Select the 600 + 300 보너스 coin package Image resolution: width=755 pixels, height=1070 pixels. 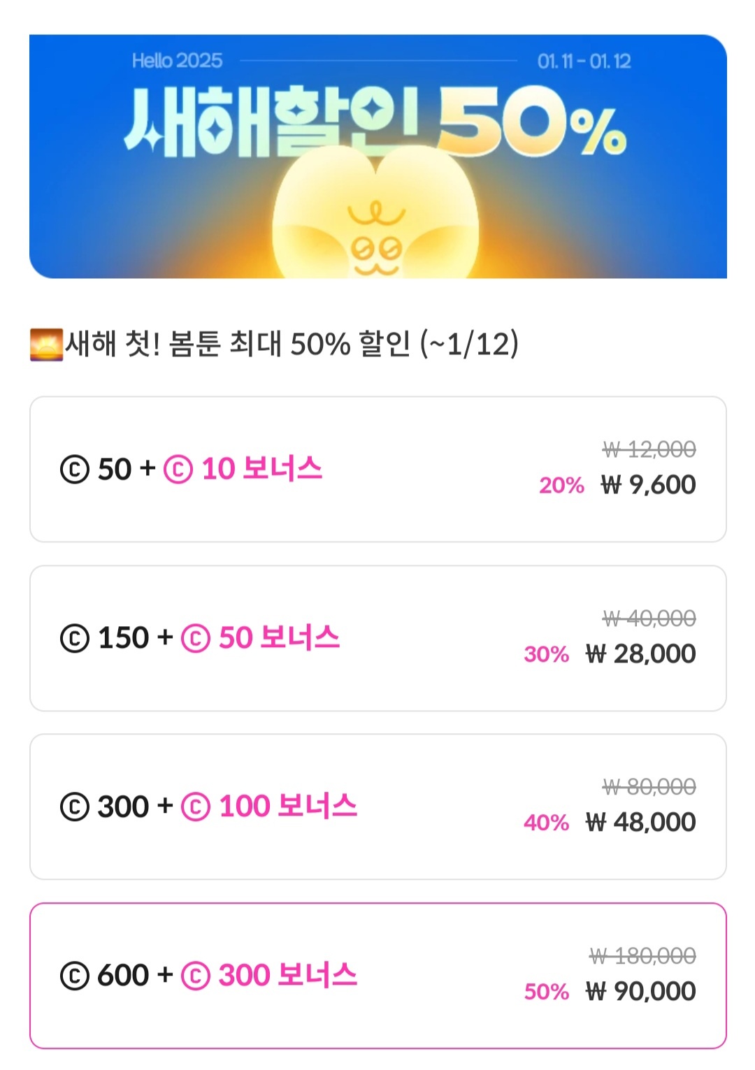pyautogui.click(x=377, y=976)
